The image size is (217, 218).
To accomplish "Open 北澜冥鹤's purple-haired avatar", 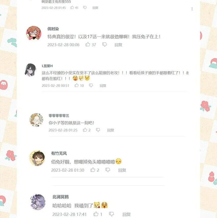I will 38,202.
